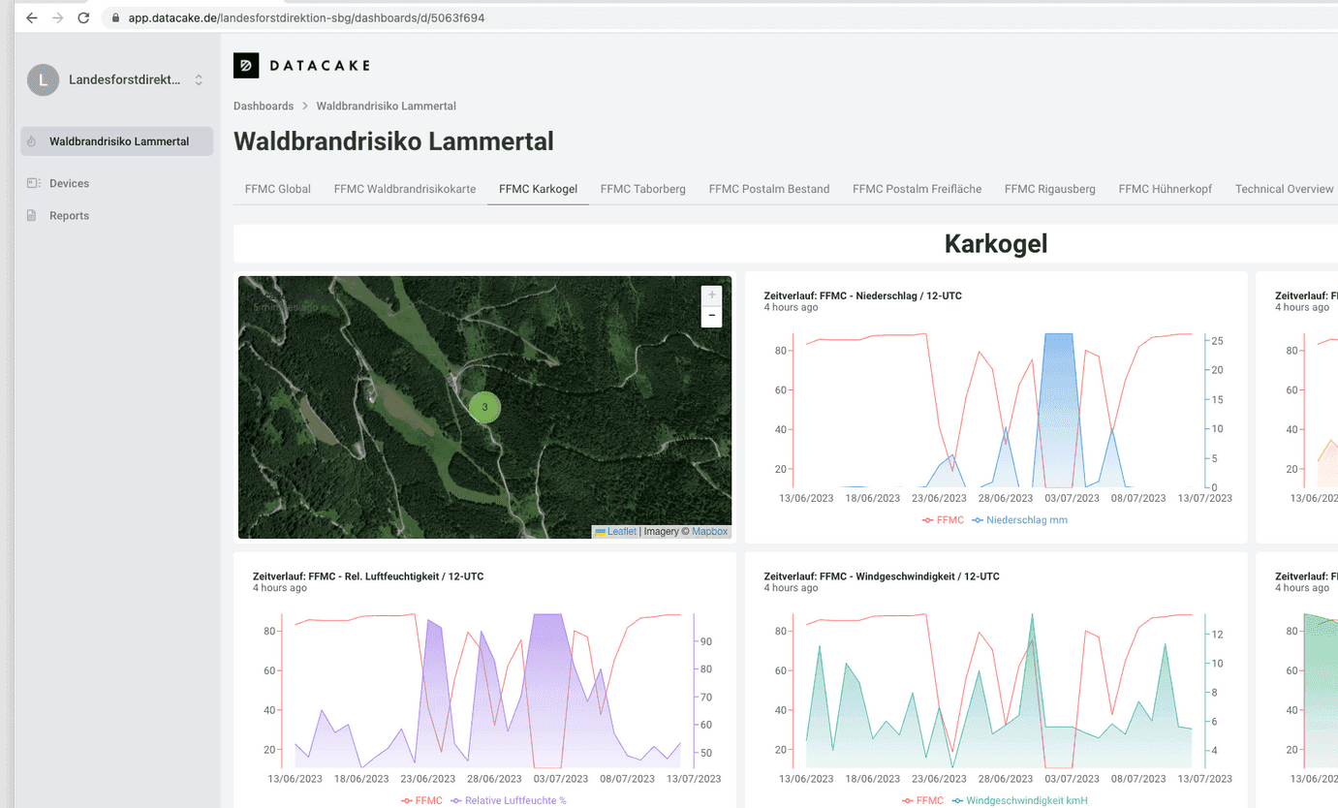Zoom out the map with minus button
1338x808 pixels.
(711, 316)
